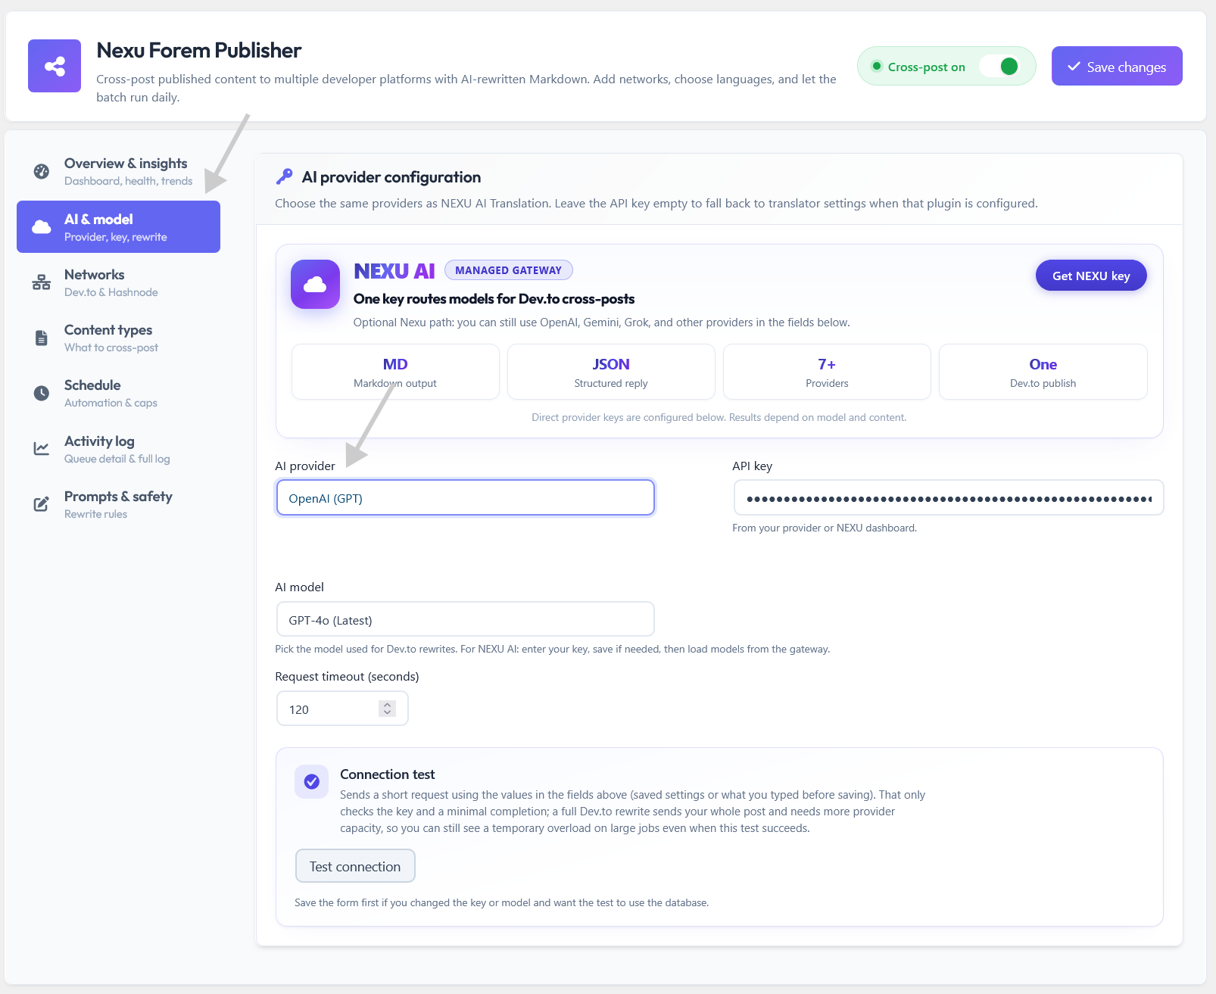The width and height of the screenshot is (1216, 994).
Task: Click the green status dot beside Cross-post on
Action: point(877,66)
